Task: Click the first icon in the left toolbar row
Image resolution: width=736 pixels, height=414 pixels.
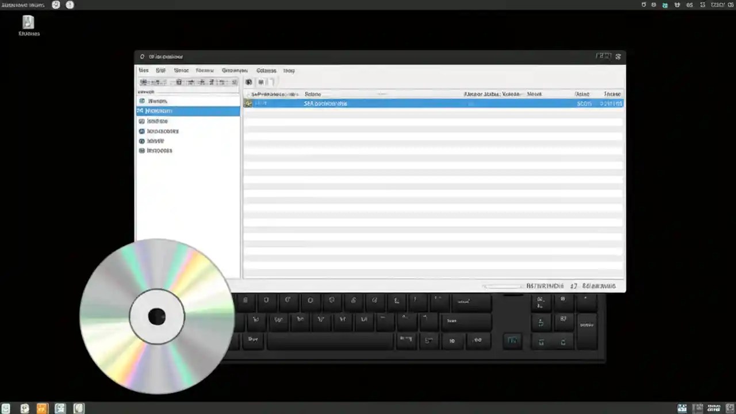Action: [x=144, y=82]
